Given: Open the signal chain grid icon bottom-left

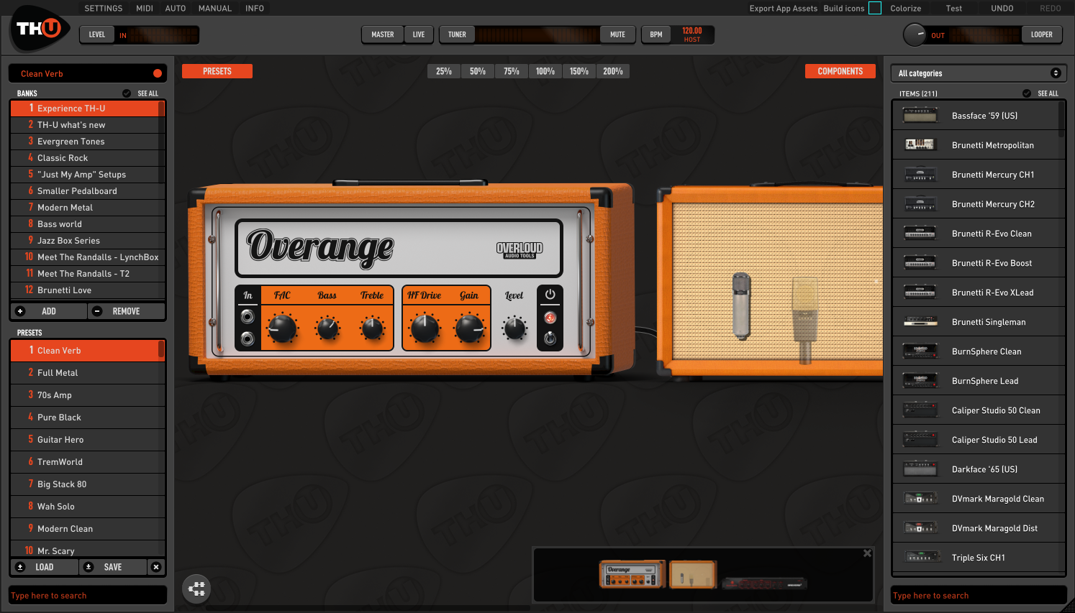Looking at the screenshot, I should (x=196, y=589).
